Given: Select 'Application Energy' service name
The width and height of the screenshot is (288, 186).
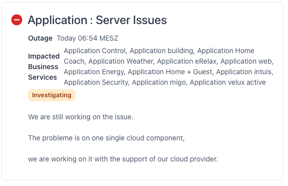Looking at the screenshot, I should pyautogui.click(x=93, y=72).
